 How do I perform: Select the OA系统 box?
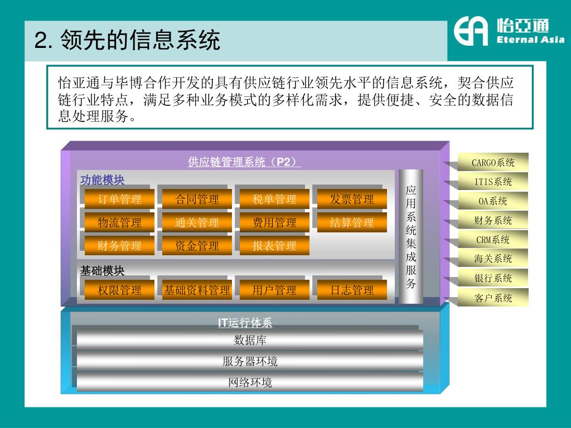click(493, 201)
